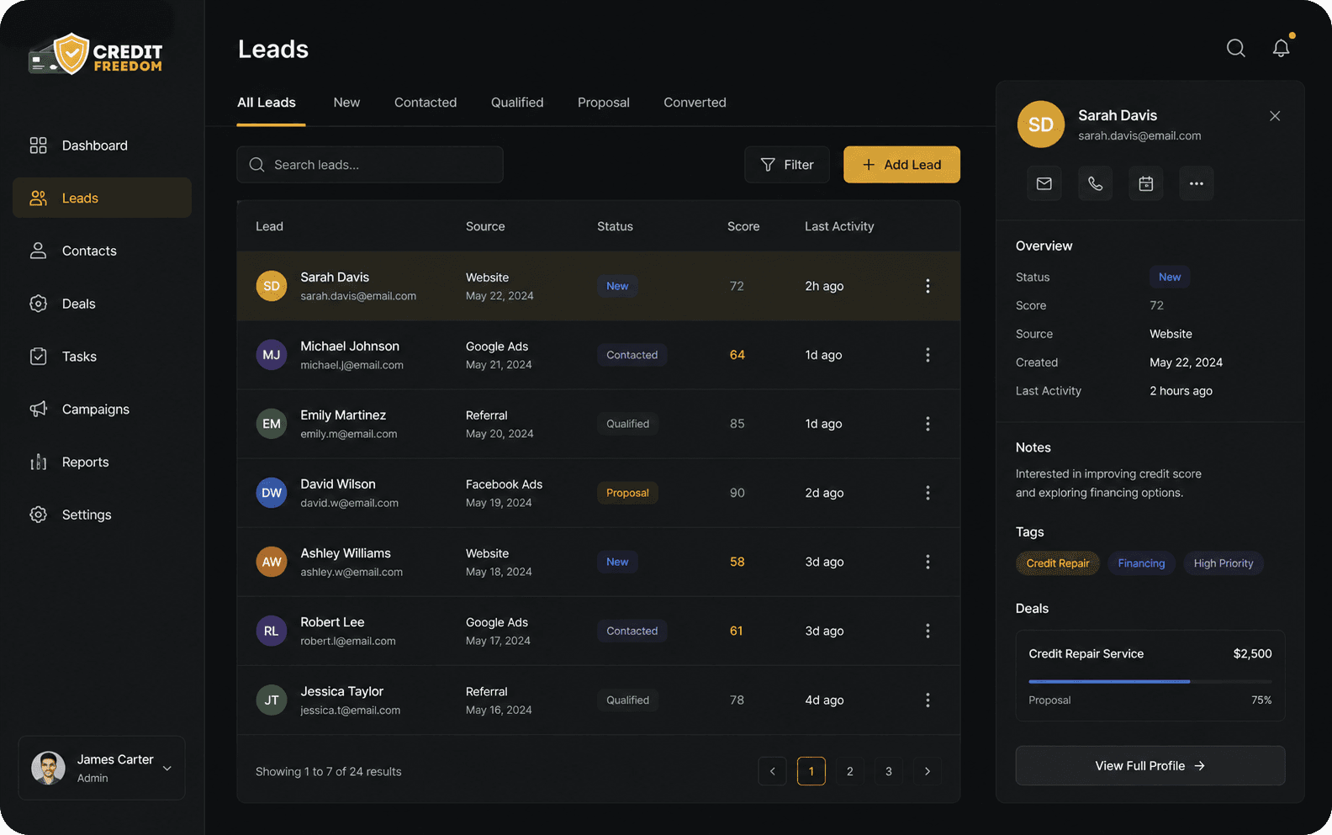1332x835 pixels.
Task: Open Campaigns in the sidebar
Action: click(x=102, y=410)
